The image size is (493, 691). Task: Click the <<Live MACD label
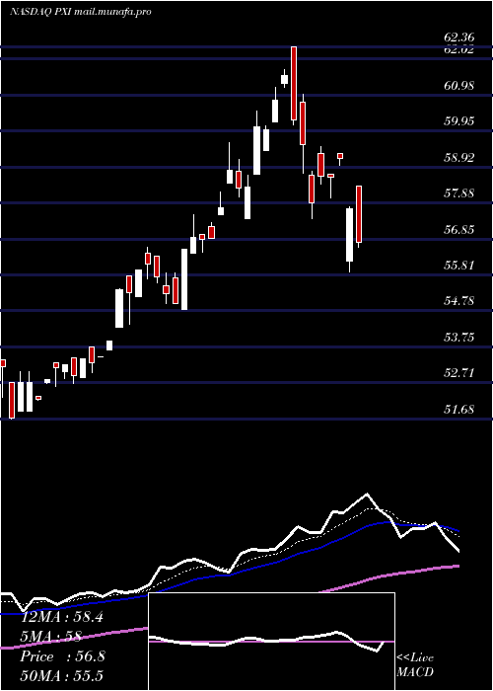pyautogui.click(x=415, y=664)
